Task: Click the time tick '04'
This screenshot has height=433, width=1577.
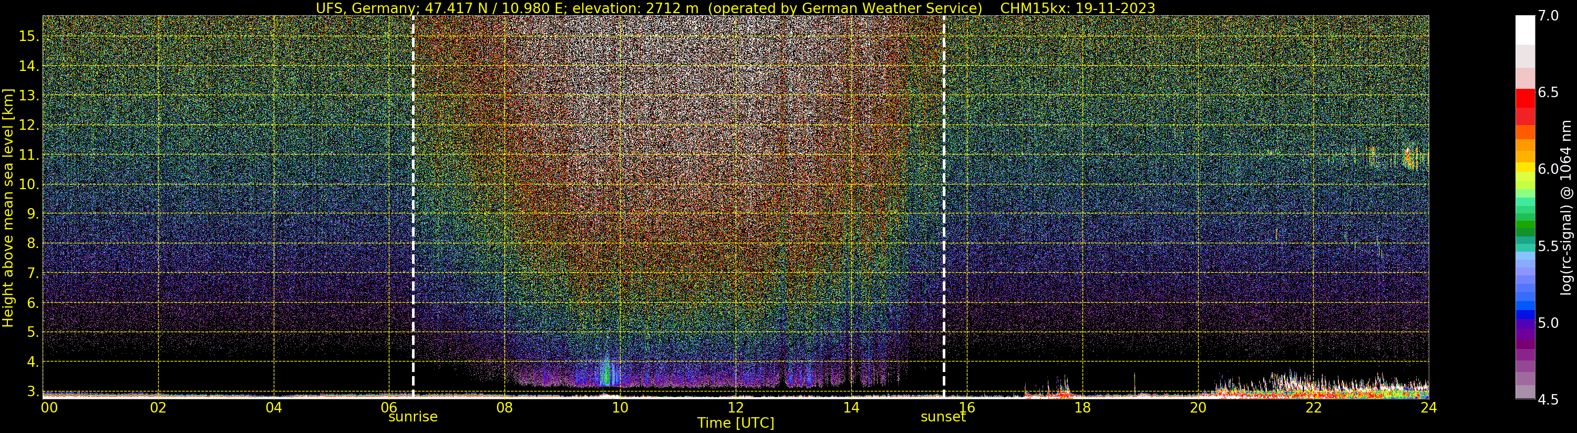Action: click(274, 407)
